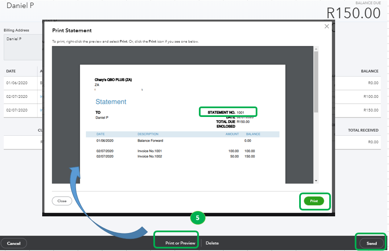Click the DATE column header in background table
The width and height of the screenshot is (389, 251).
(11, 71)
